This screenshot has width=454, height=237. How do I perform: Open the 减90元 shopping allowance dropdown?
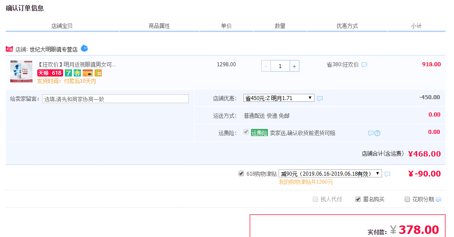tap(330, 173)
